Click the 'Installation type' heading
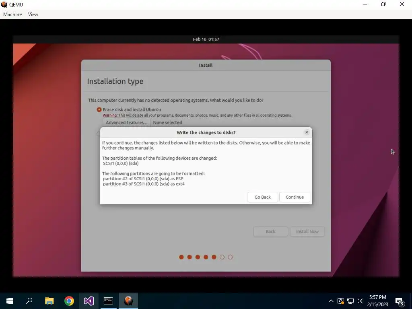Viewport: 412px width, 309px height. coord(115,81)
